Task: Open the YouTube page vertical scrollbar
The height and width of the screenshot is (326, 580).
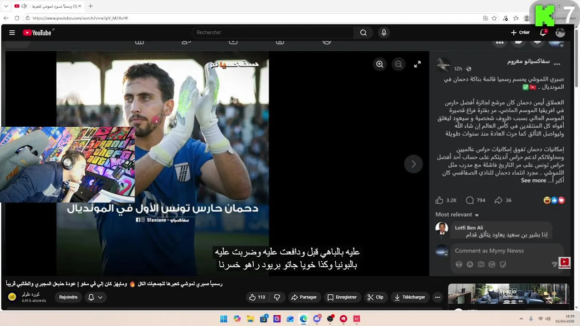Action: (577, 58)
